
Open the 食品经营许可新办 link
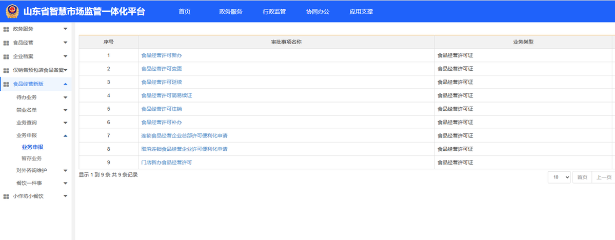click(162, 55)
